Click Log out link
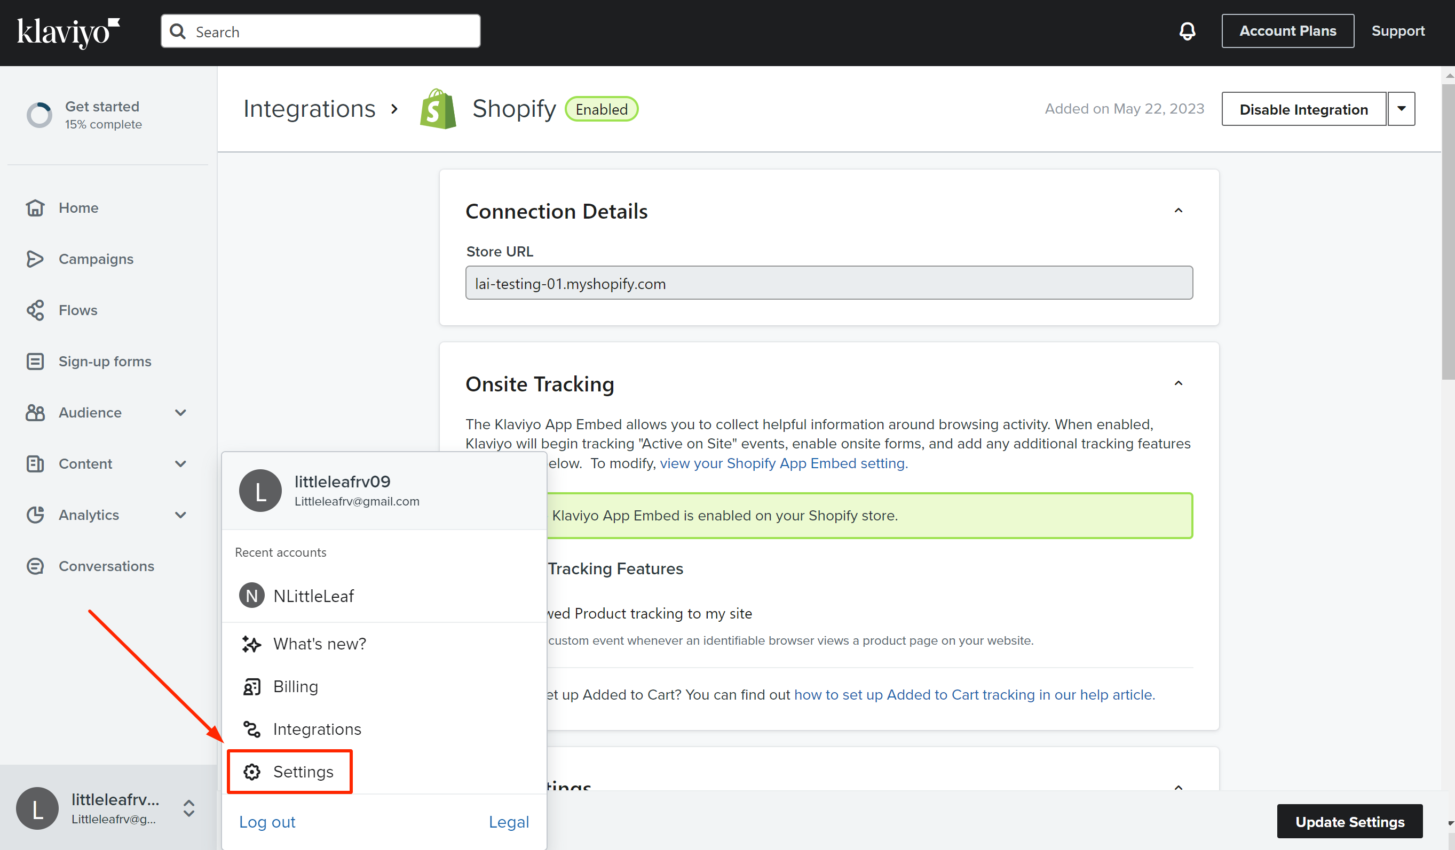The width and height of the screenshot is (1455, 850). 267,822
